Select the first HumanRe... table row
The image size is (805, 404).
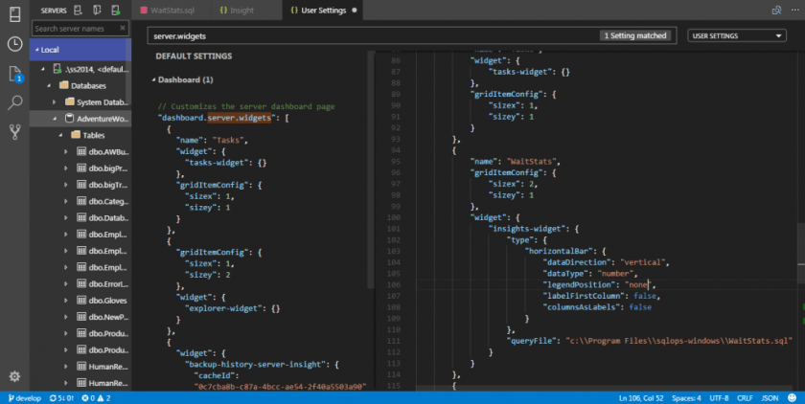80,366
